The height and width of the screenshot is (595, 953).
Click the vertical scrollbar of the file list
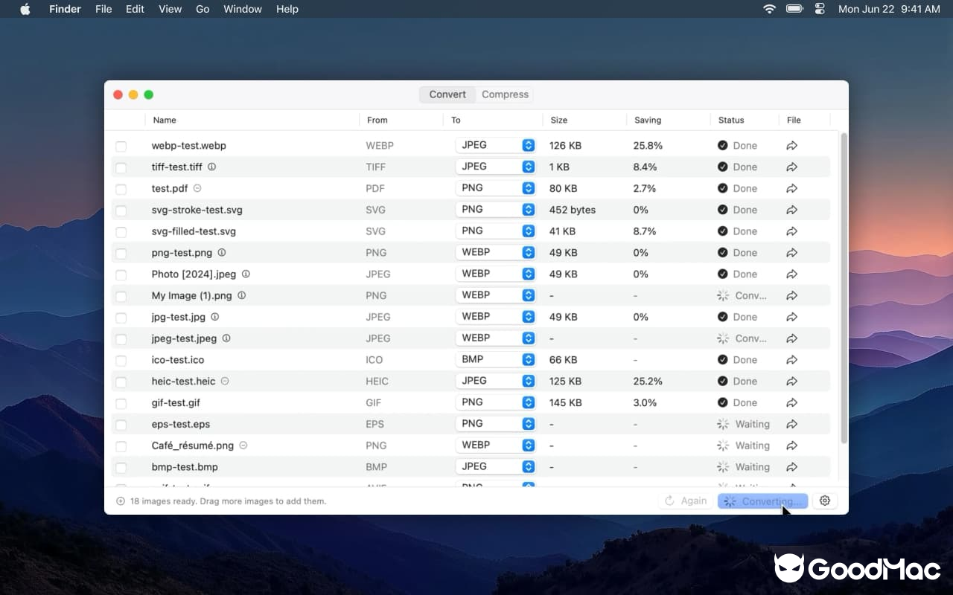pyautogui.click(x=844, y=289)
